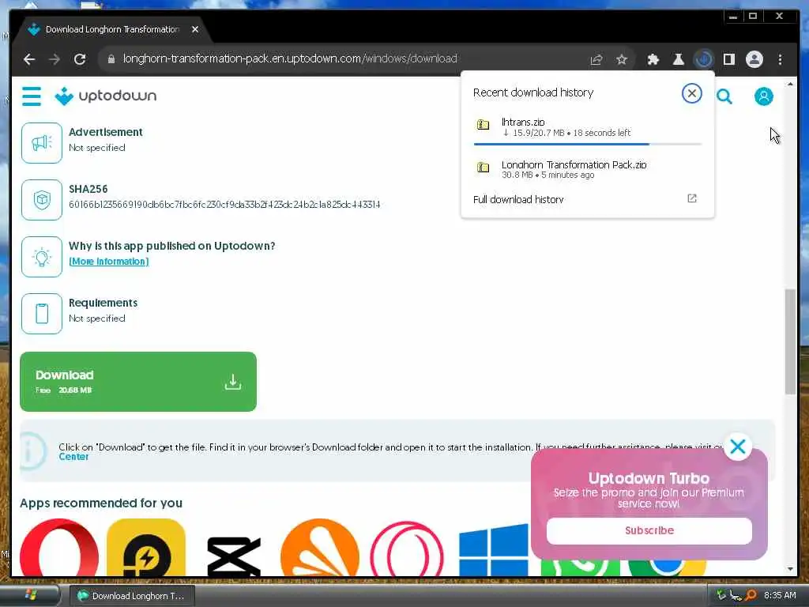Click the Windows Start button
The image size is (809, 607).
pyautogui.click(x=30, y=596)
